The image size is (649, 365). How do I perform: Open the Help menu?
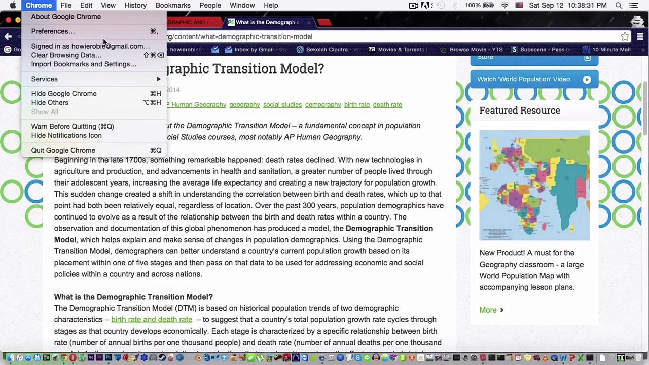click(271, 5)
